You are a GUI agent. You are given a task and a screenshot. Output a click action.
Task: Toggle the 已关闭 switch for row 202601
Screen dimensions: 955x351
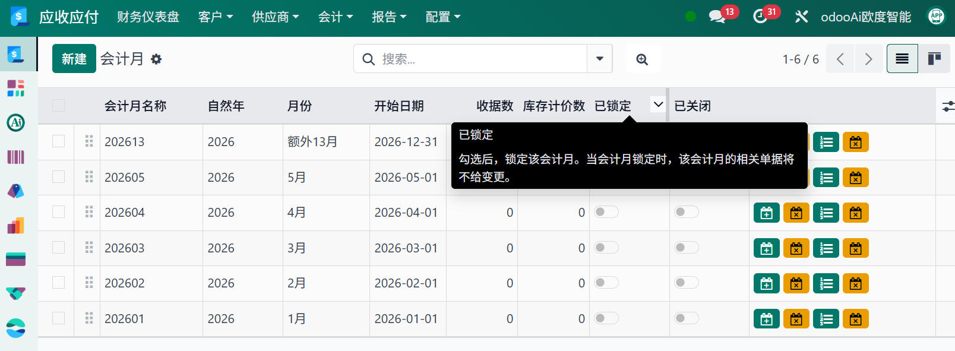pos(687,318)
